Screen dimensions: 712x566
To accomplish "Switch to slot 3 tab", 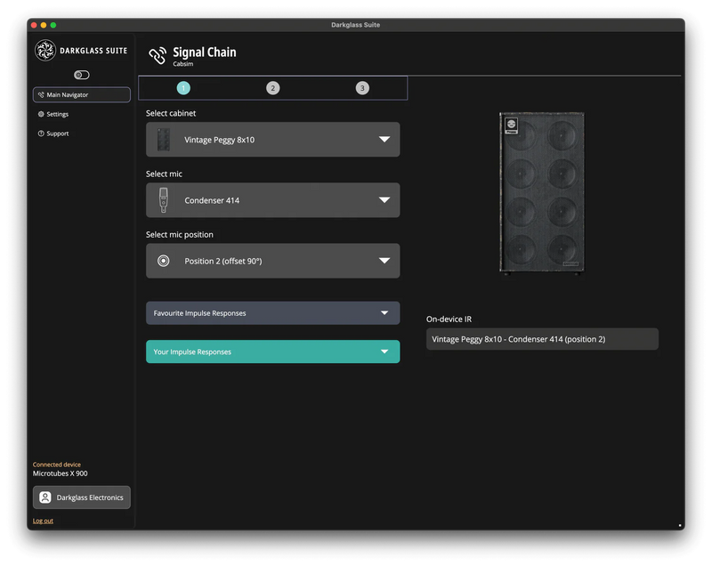I will (362, 88).
